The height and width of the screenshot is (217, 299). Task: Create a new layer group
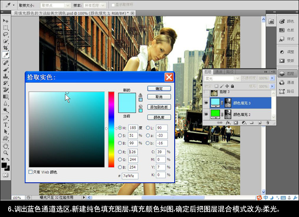[251, 123]
